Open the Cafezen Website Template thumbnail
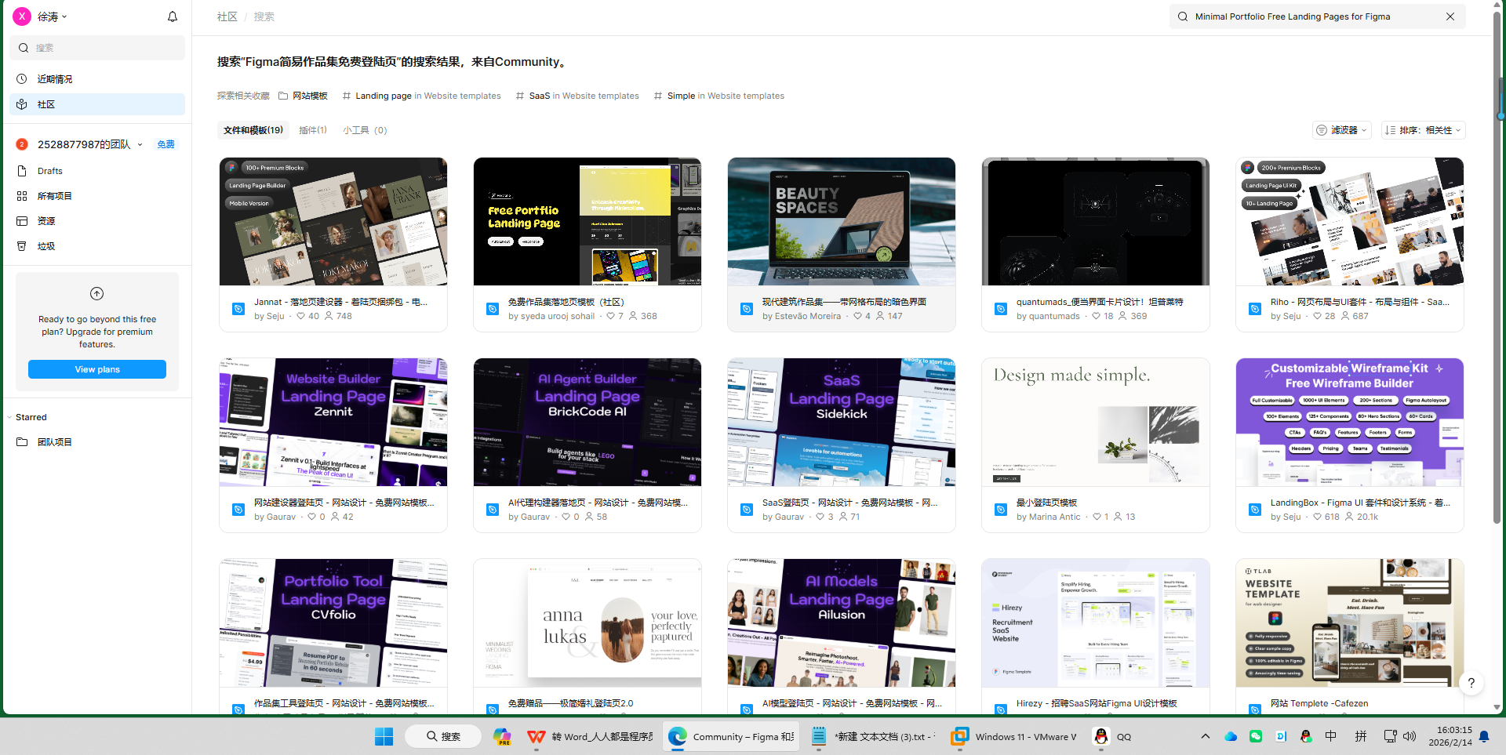The width and height of the screenshot is (1506, 755). point(1350,623)
